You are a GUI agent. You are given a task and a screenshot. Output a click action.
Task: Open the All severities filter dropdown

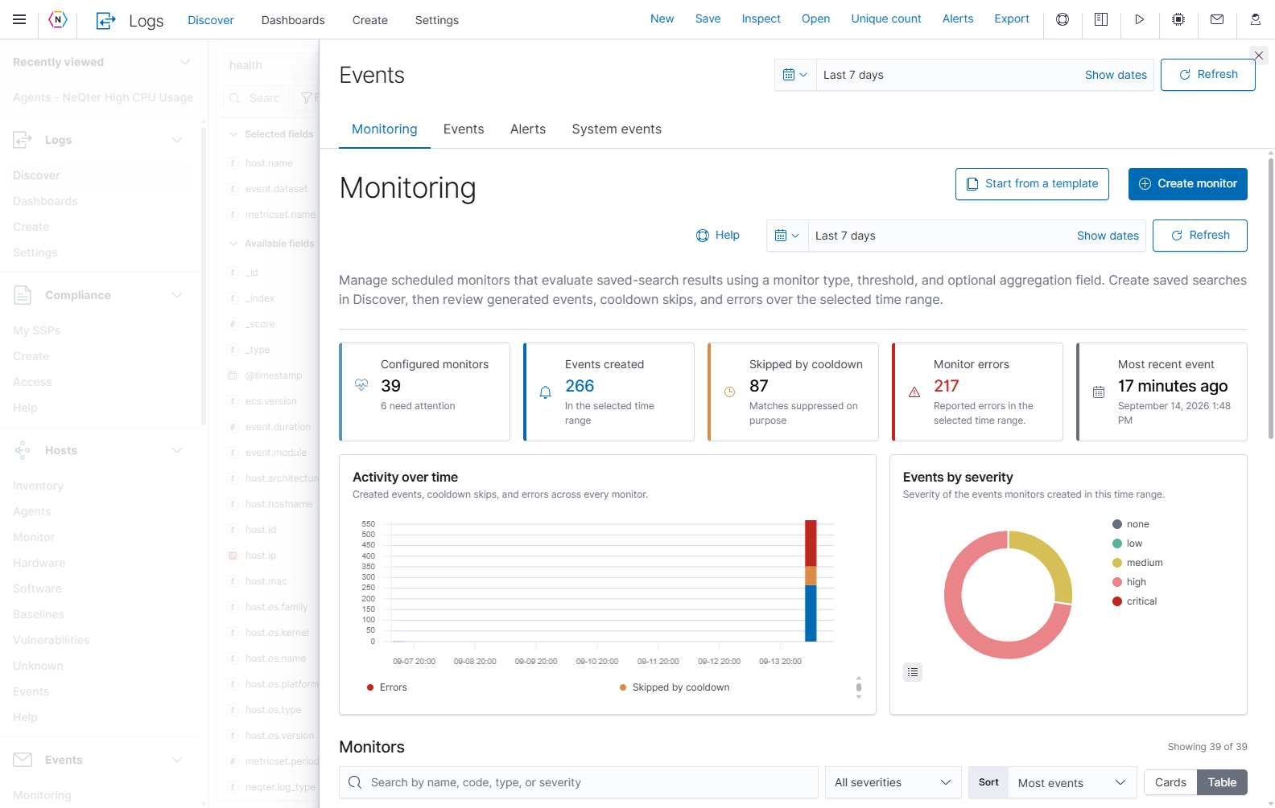coord(893,782)
